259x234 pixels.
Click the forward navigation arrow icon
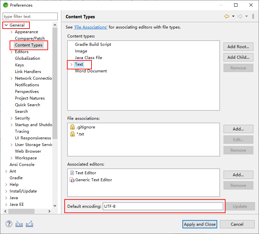pyautogui.click(x=240, y=16)
